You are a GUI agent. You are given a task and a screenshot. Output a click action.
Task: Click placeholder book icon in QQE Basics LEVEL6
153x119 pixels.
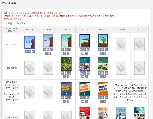(121, 44)
